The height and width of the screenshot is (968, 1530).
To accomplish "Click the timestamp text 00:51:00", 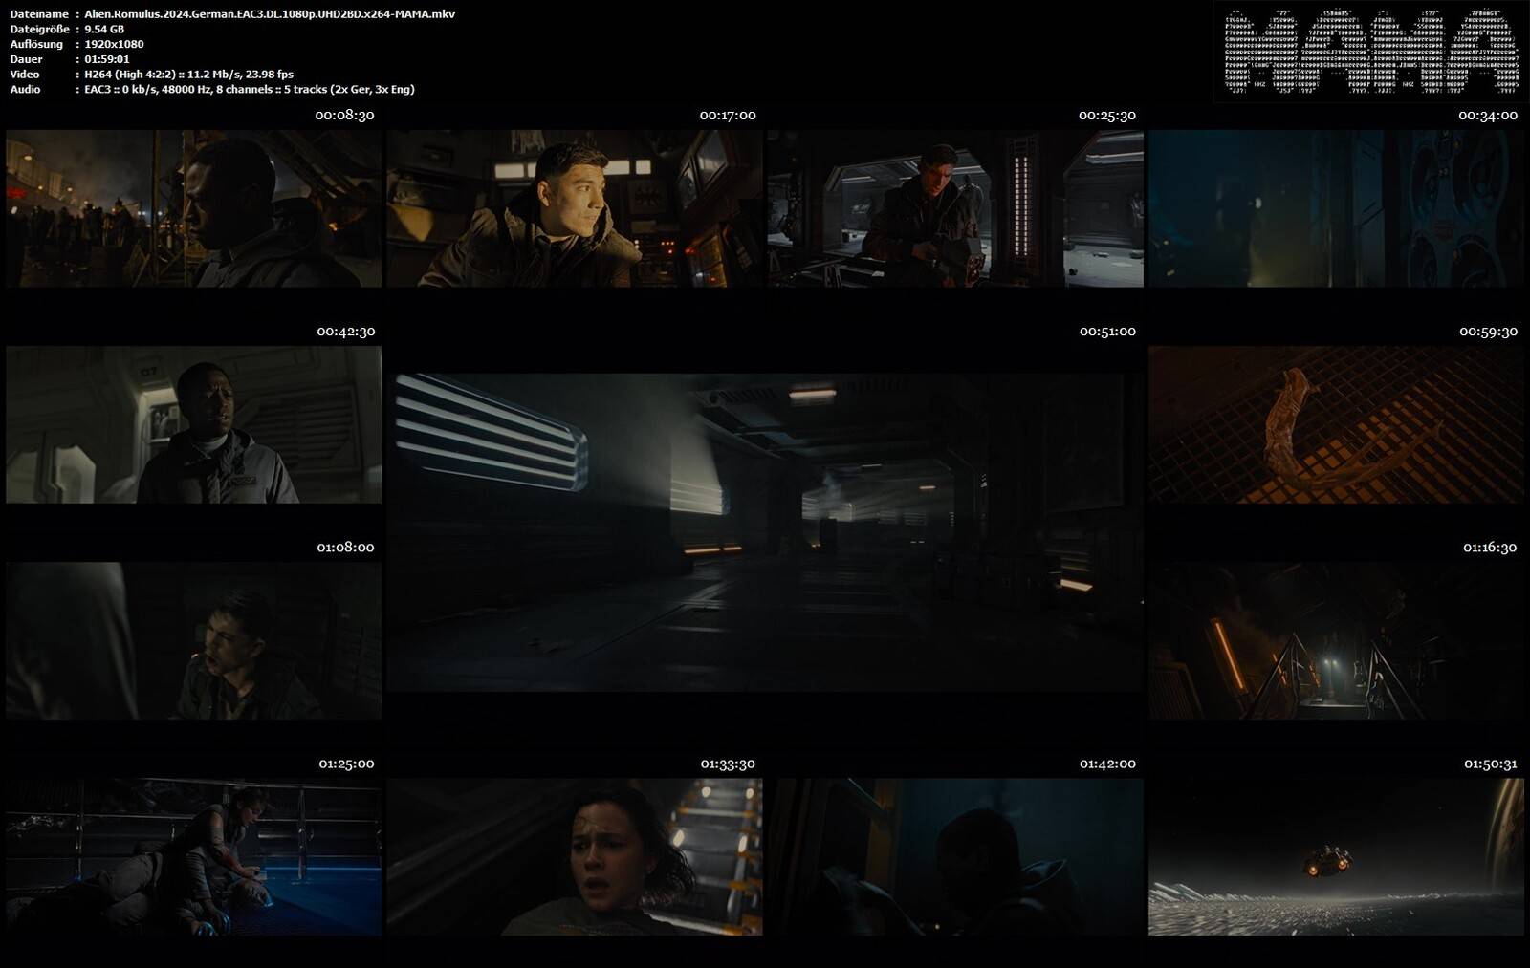I will tap(1107, 332).
